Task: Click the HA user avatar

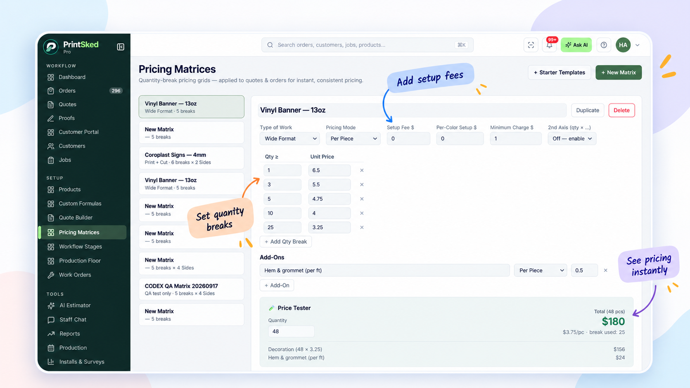Action: point(623,45)
